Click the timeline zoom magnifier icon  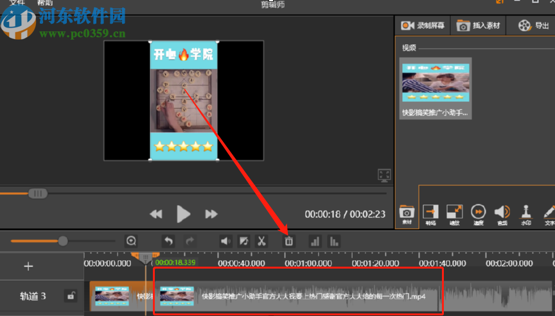pyautogui.click(x=131, y=241)
